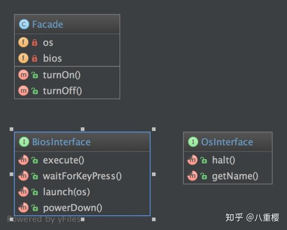Viewport: 287px width, 230px height.
Task: Click the field icon beside os
Action: (23, 42)
